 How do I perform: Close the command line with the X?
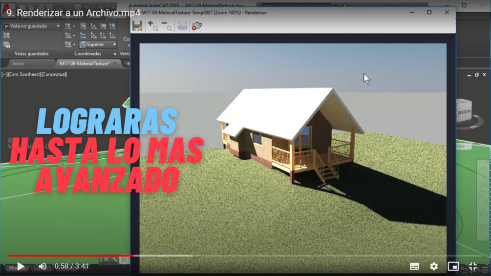pyautogui.click(x=106, y=259)
